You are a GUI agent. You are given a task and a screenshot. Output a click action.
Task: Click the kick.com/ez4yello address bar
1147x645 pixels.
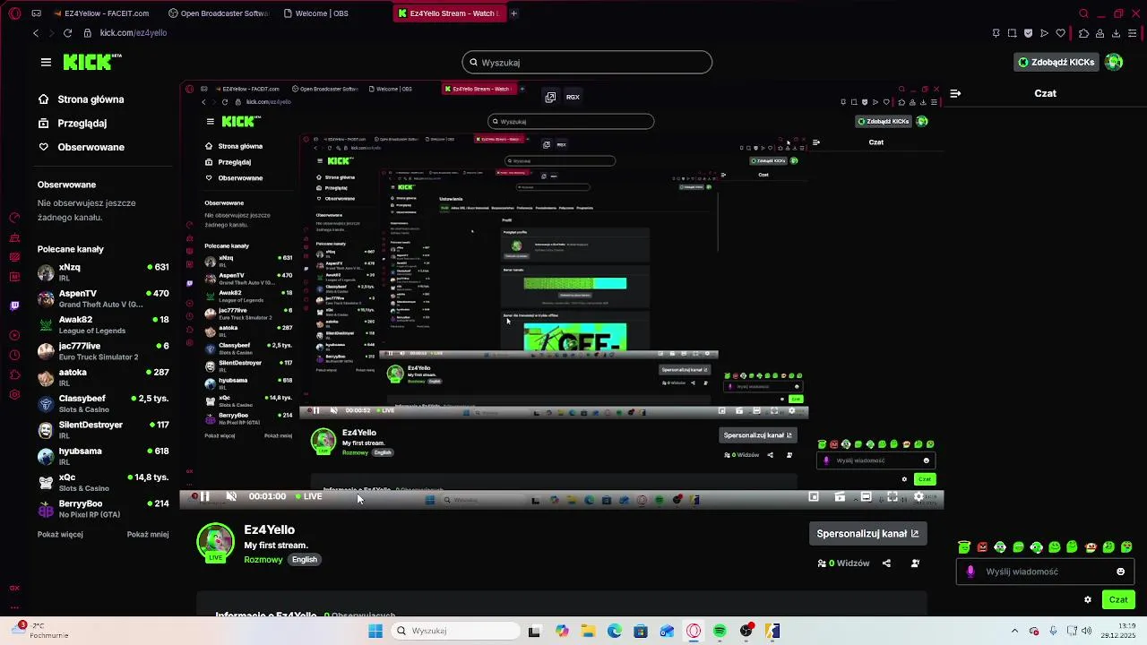(134, 33)
